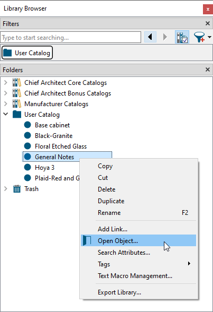Open the Tags submenu arrow

[x=189, y=264]
